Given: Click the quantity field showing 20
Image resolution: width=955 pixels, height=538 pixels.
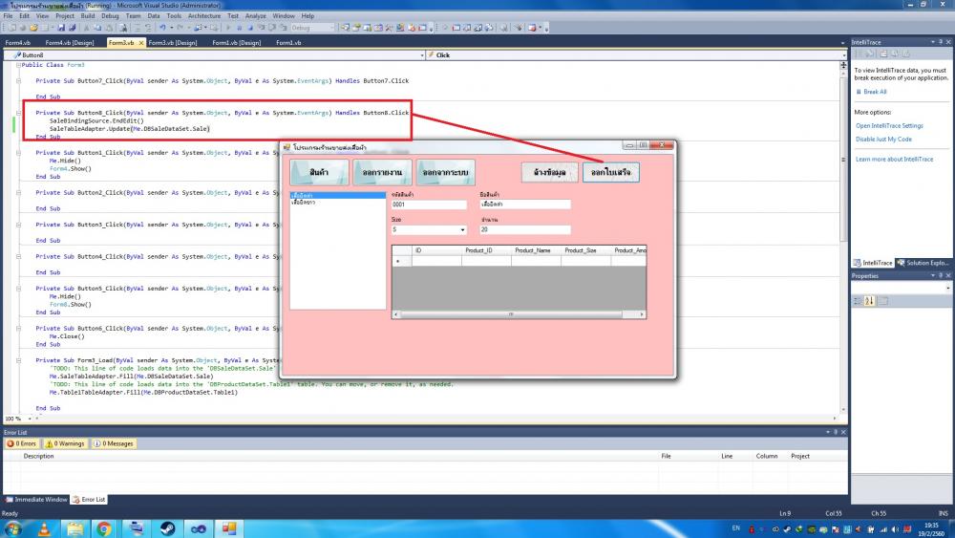Looking at the screenshot, I should coord(525,229).
